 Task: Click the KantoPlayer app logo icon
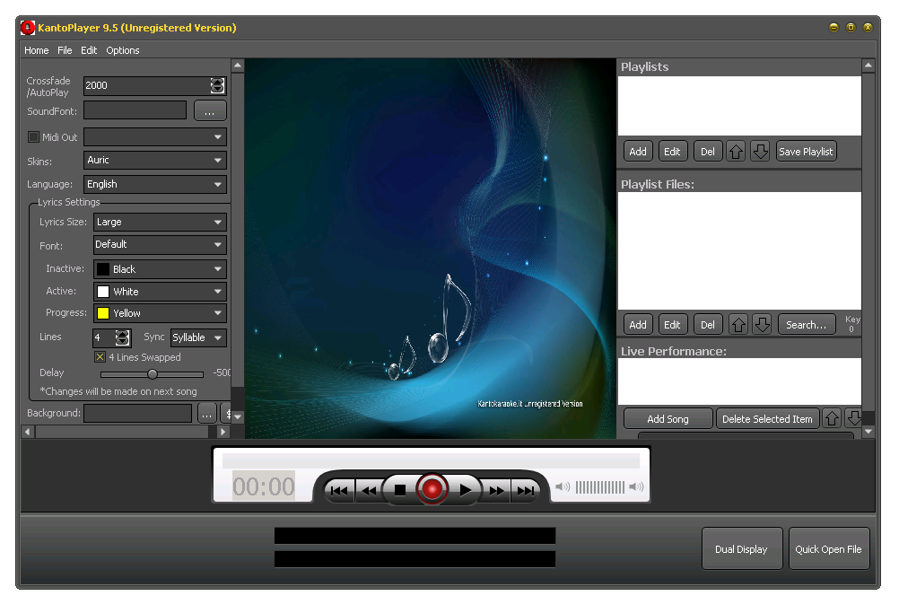point(28,28)
